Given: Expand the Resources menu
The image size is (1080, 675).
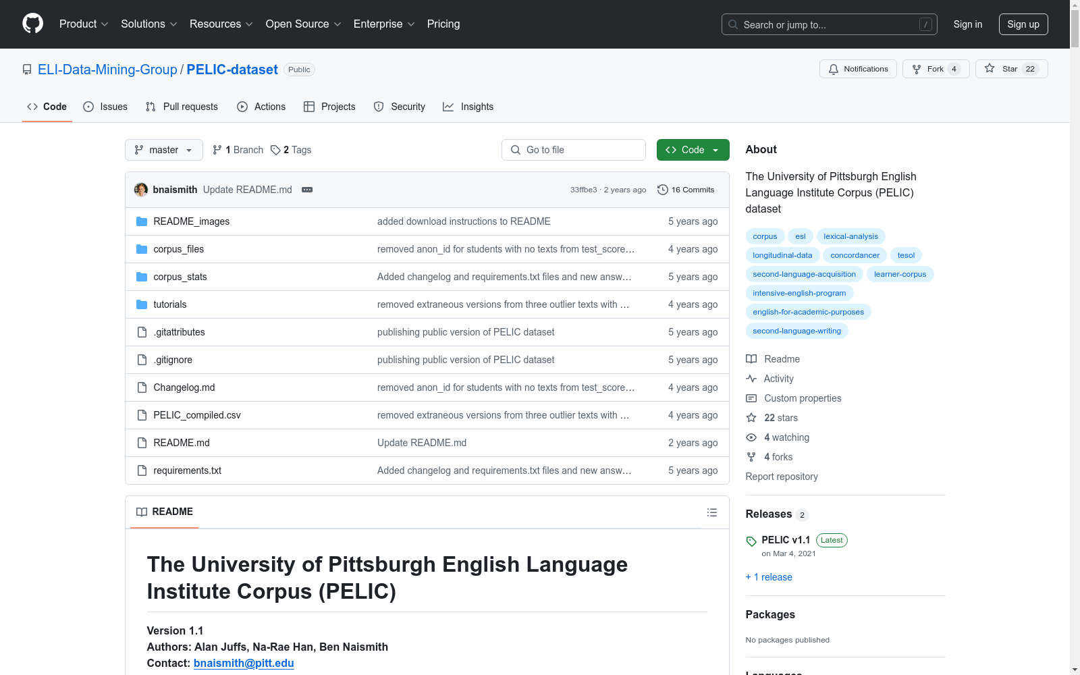Looking at the screenshot, I should pos(221,24).
